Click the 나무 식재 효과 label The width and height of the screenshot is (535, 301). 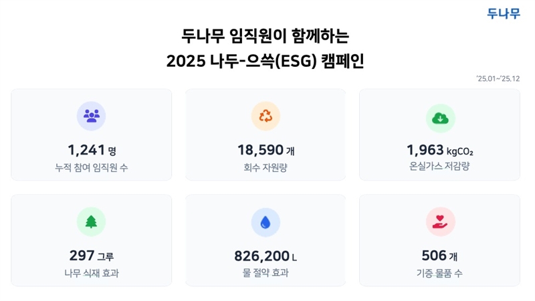click(x=92, y=273)
